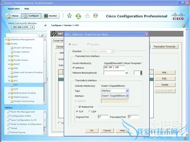Viewport: 190px width, 142px height.
Task: Click the Telnet utility icon
Action: (9, 128)
